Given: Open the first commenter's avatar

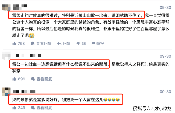Looking at the screenshot, I should [x=6, y=7].
